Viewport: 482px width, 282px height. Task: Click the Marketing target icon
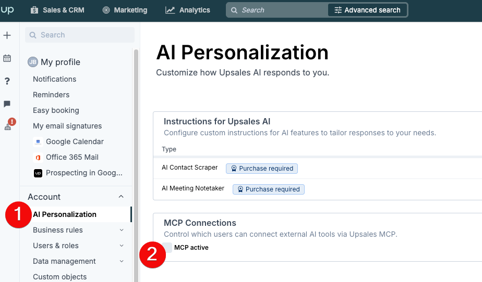pos(106,10)
